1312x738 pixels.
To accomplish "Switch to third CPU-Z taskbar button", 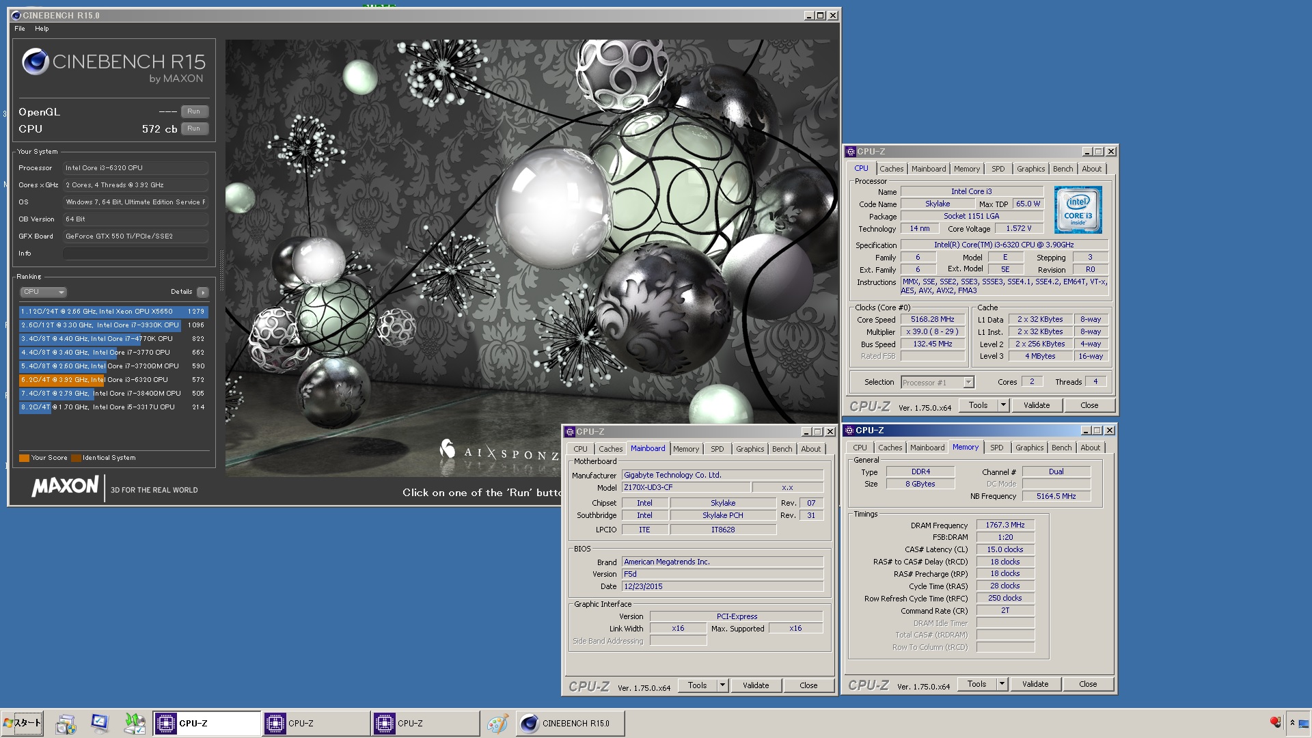I will (x=426, y=723).
